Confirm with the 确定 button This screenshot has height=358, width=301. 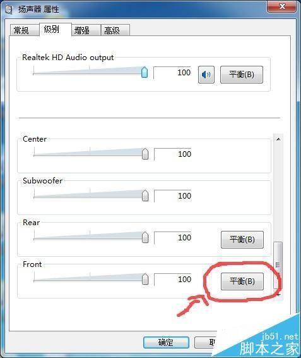coord(166,342)
